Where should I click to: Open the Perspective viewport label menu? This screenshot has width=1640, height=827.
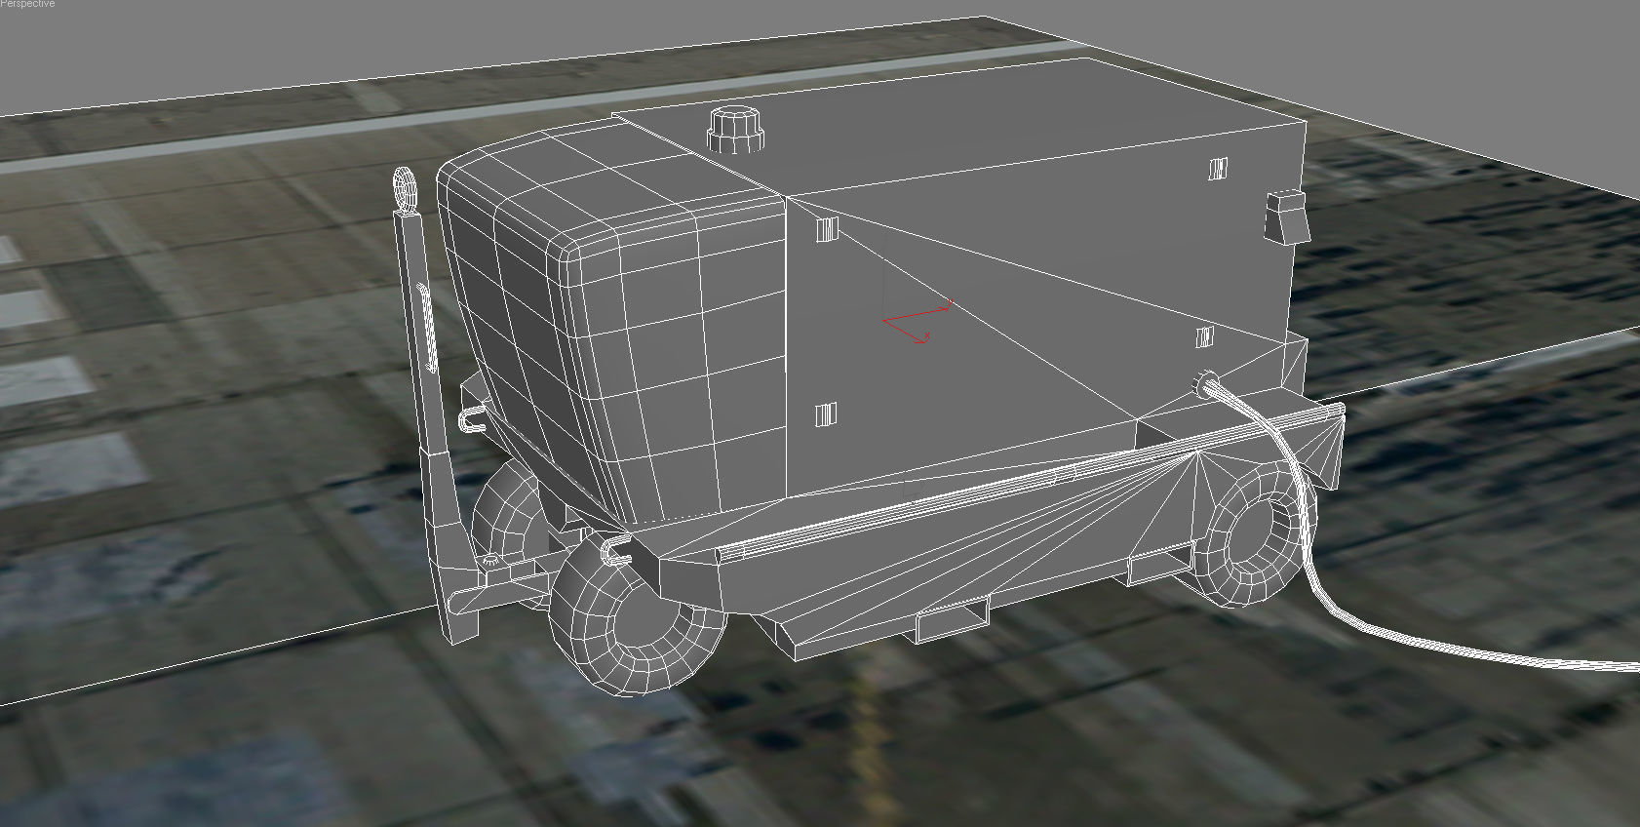(x=27, y=5)
